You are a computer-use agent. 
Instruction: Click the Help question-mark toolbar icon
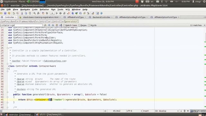[x=101, y=13]
